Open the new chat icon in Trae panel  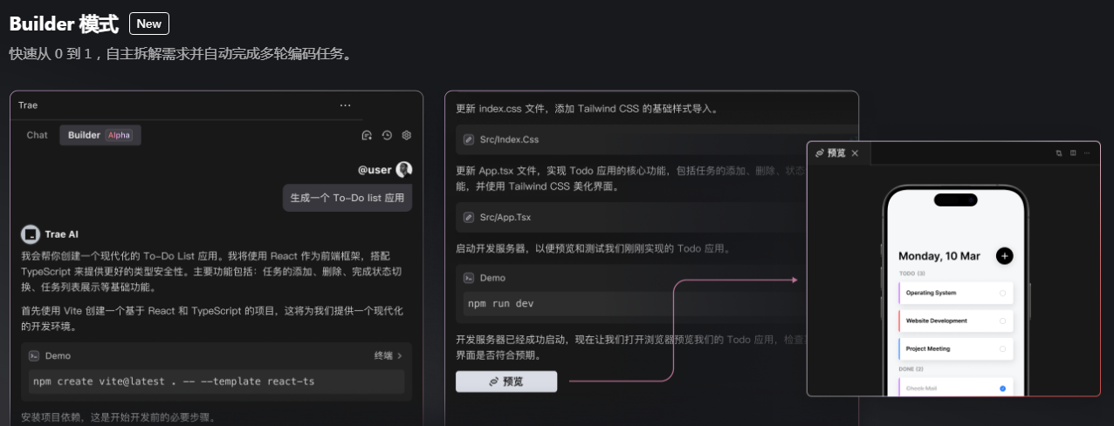(x=367, y=135)
